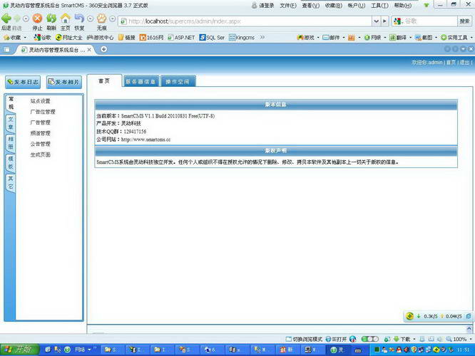Select the 相册 vertical sidebar tab
Screen dimensions: 475x356
point(11,143)
